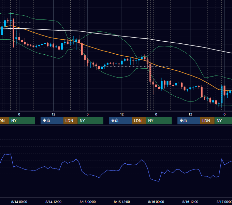Select the 東京 session block of 8/16
232x205 pixels.
pos(189,121)
